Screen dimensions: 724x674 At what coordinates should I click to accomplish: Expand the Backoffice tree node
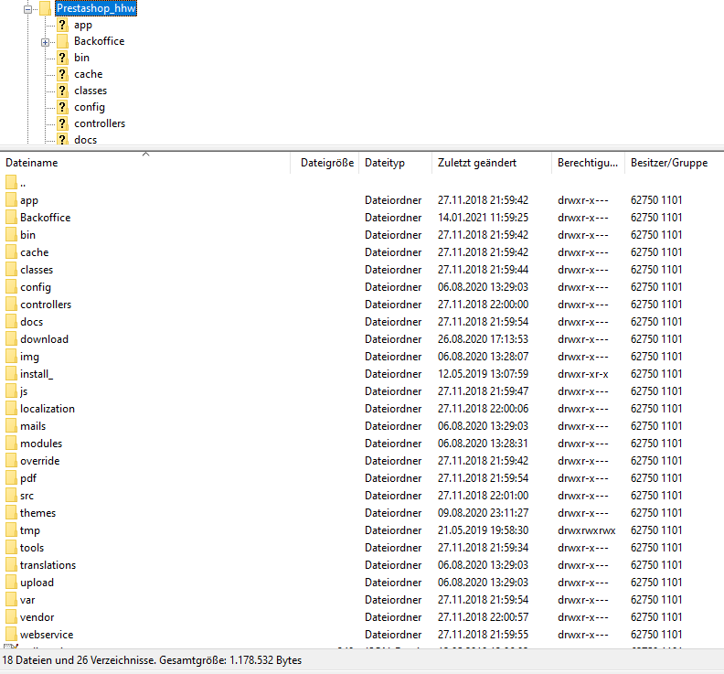point(46,42)
